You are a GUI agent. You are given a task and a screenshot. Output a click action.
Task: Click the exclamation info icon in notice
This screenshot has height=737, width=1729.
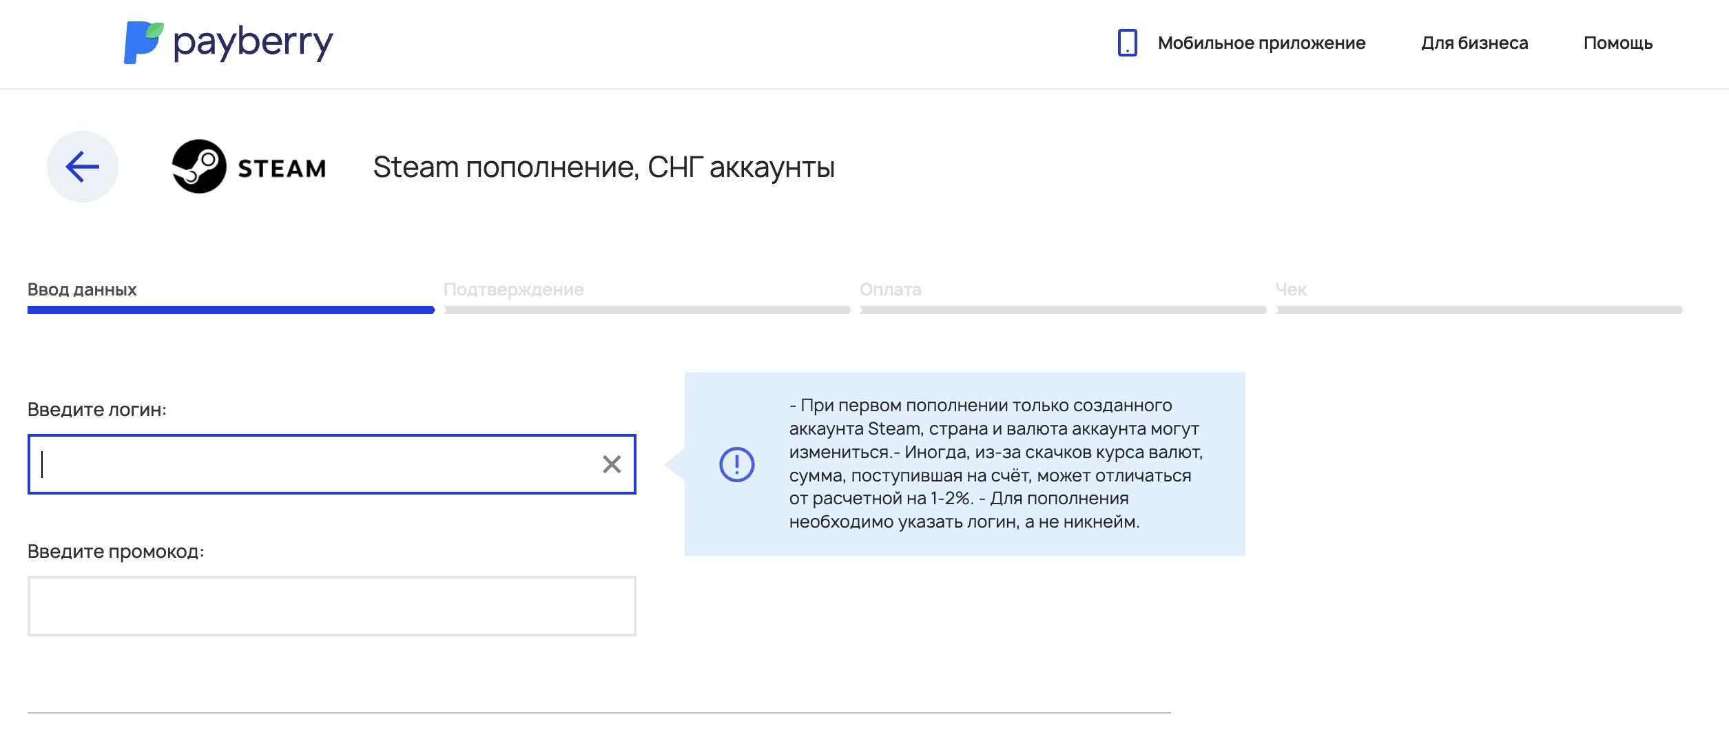point(737,464)
